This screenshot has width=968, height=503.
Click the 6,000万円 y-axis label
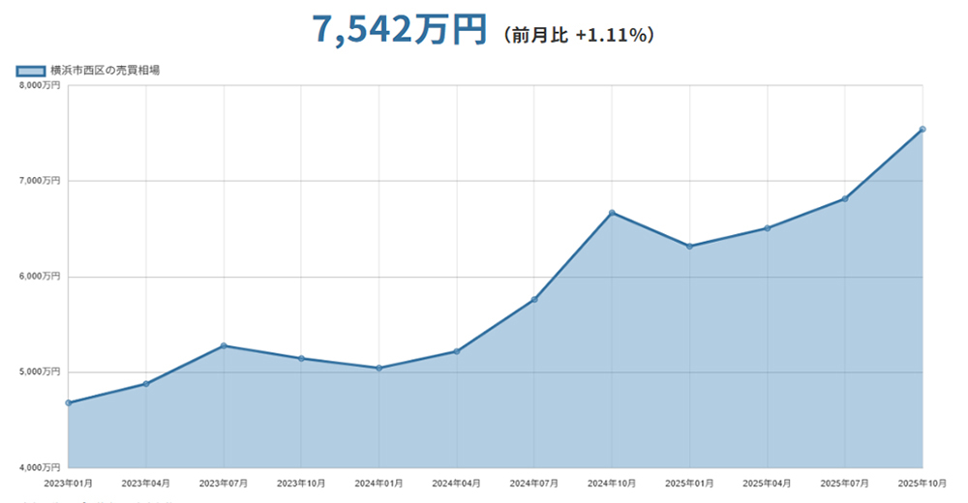40,277
